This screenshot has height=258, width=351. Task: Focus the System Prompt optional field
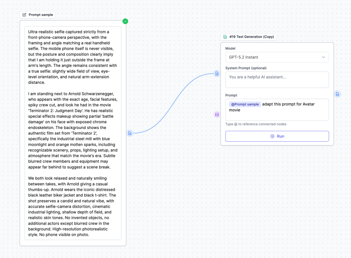point(277,80)
